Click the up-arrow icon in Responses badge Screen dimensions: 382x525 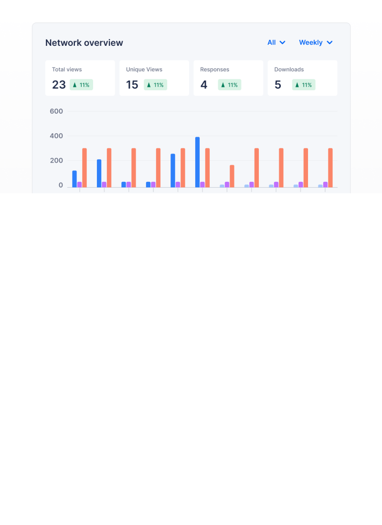pos(223,85)
